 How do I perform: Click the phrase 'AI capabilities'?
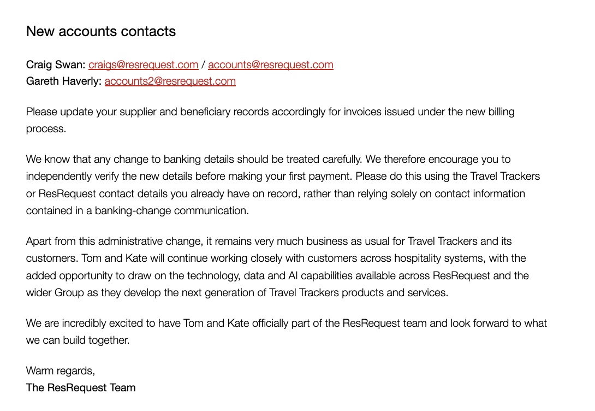point(320,275)
